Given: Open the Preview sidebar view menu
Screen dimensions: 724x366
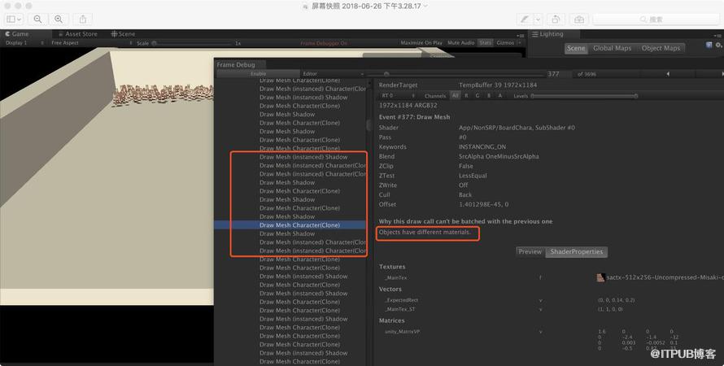Looking at the screenshot, I should click(13, 19).
